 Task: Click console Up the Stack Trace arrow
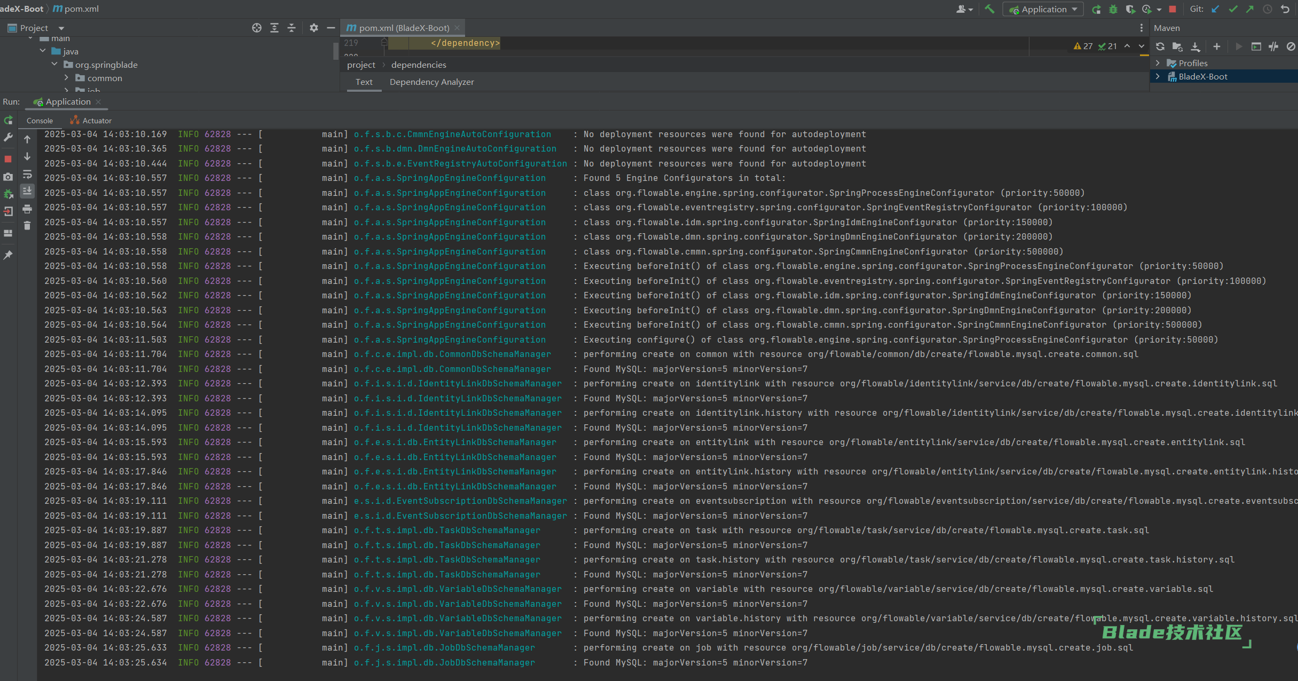pos(27,139)
